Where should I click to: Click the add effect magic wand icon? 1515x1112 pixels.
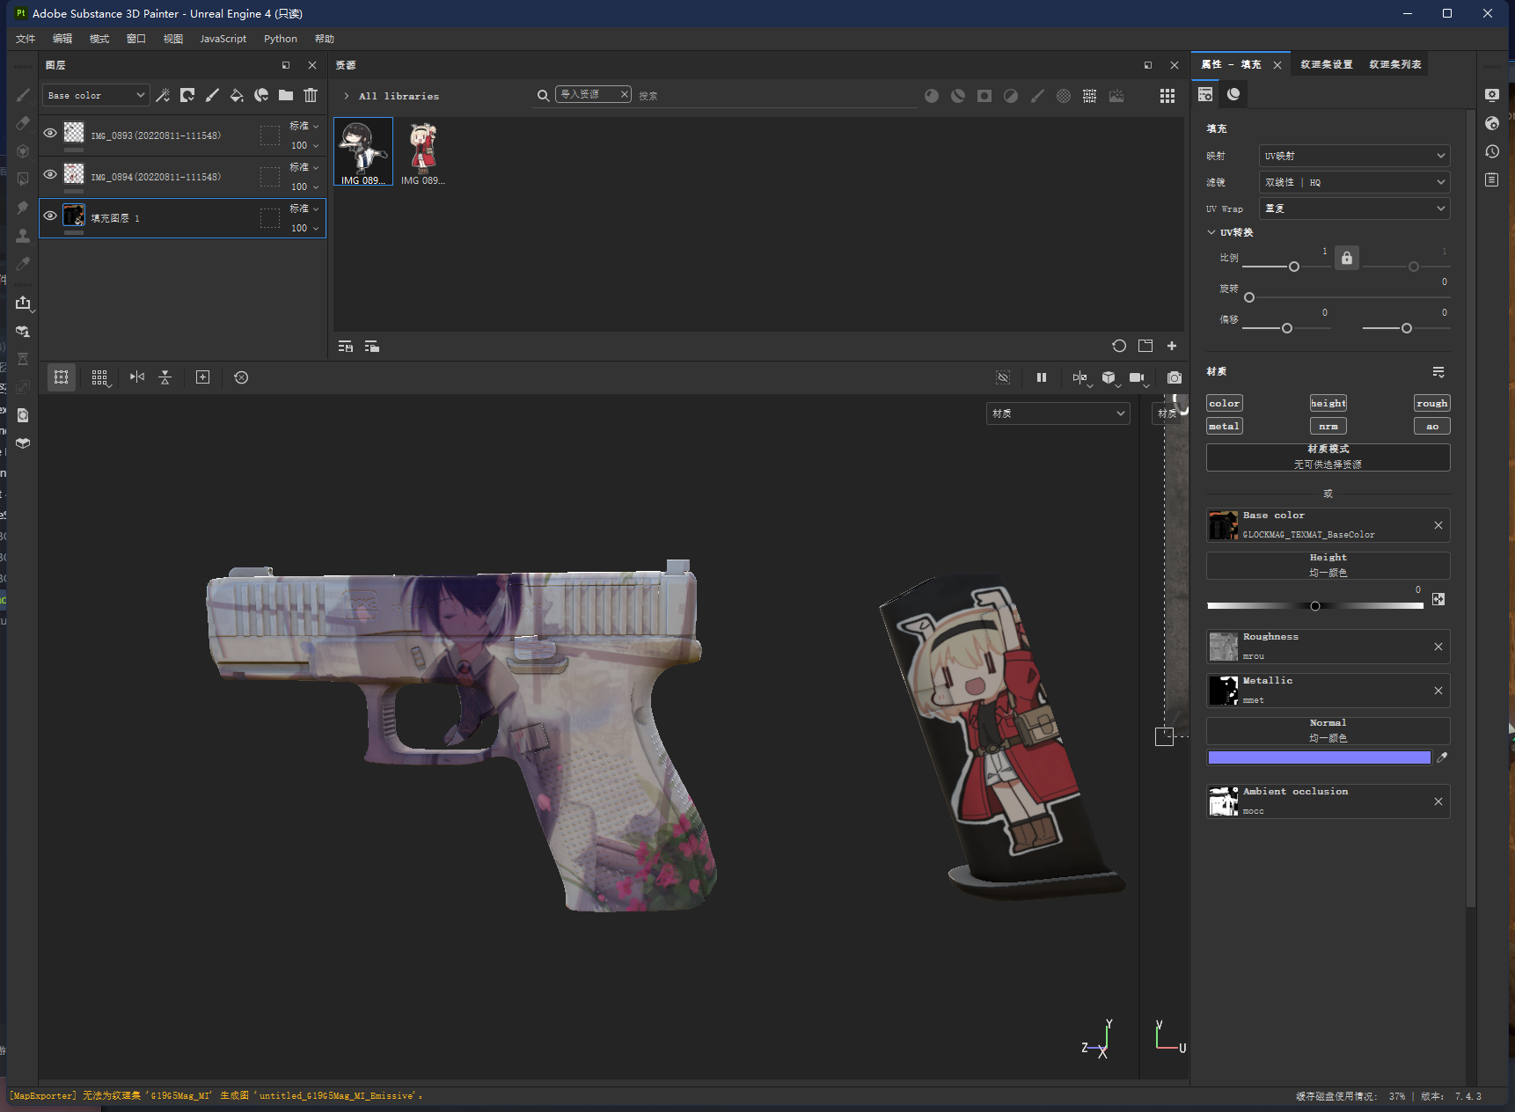coord(163,95)
